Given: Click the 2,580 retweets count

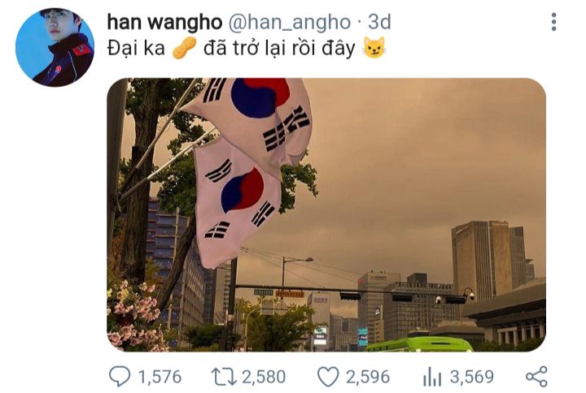Looking at the screenshot, I should 264,377.
